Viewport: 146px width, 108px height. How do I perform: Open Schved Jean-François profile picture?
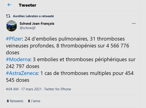point(11,26)
